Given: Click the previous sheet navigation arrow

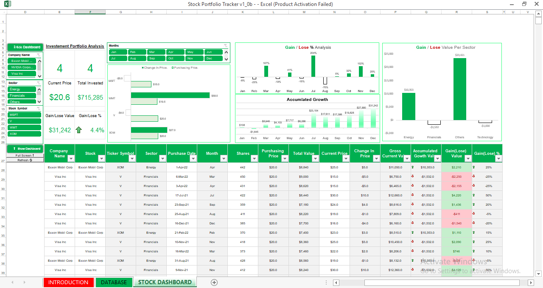Looking at the screenshot, I should click(12, 282).
